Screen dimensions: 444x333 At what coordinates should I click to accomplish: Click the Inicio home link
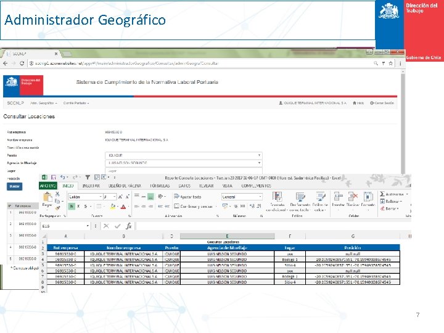coord(358,103)
